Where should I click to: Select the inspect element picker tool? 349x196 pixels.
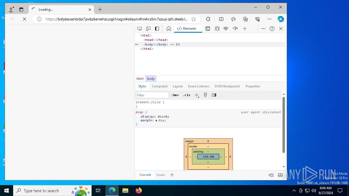coord(140,29)
